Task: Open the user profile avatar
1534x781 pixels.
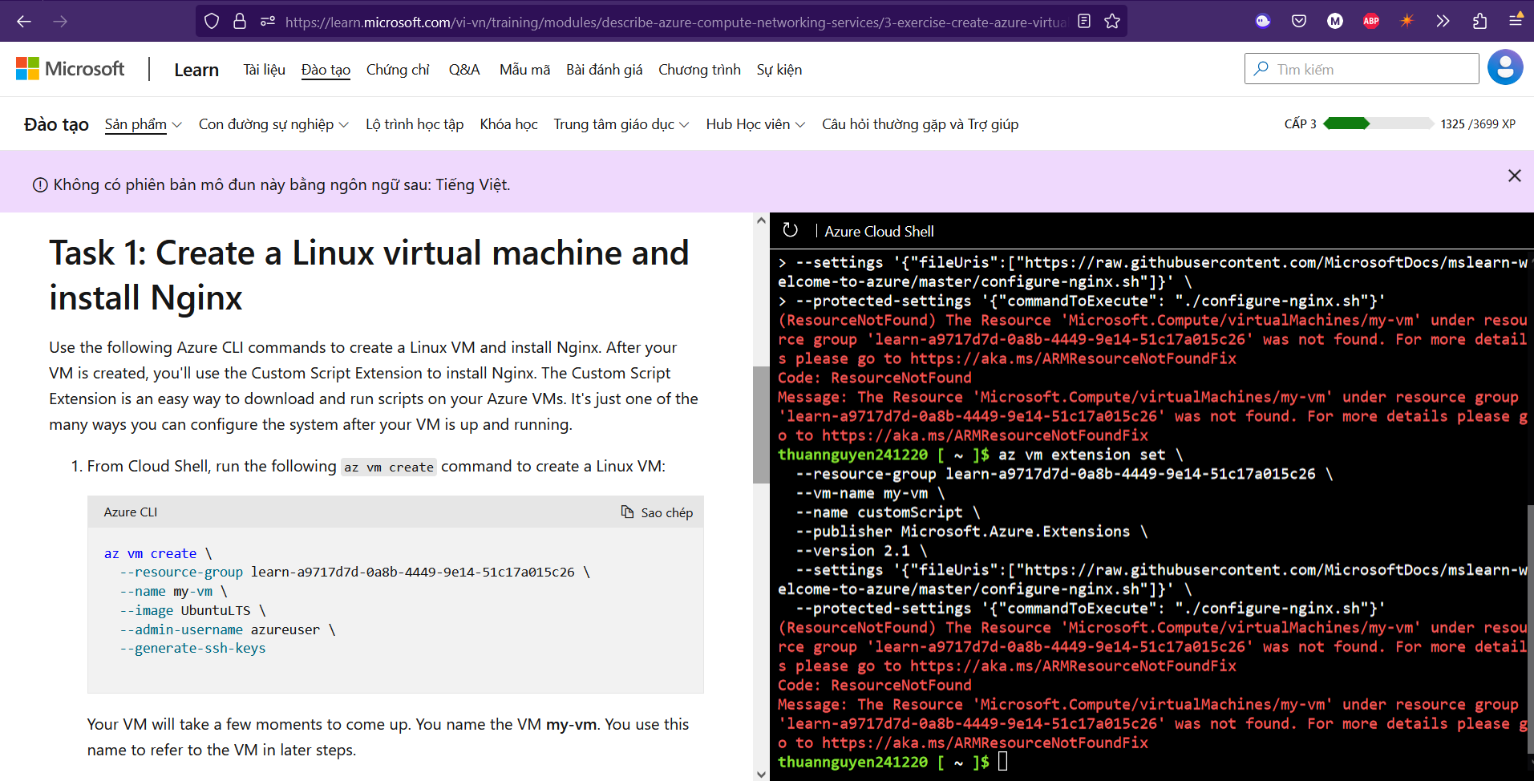Action: (x=1505, y=67)
